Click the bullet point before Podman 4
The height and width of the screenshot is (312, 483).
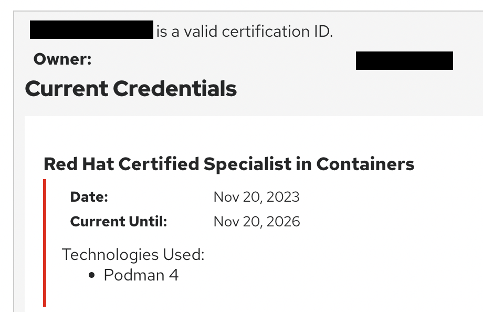pyautogui.click(x=91, y=275)
